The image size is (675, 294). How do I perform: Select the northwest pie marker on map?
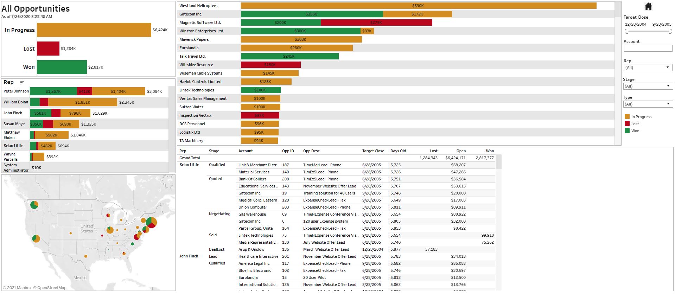(x=34, y=205)
